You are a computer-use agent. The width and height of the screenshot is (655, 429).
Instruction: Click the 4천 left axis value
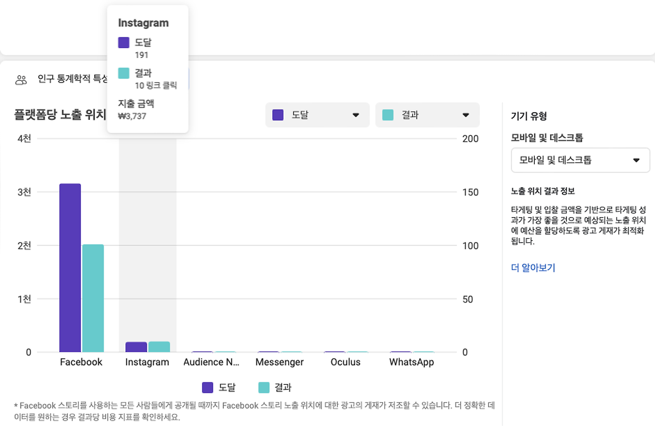(x=25, y=139)
